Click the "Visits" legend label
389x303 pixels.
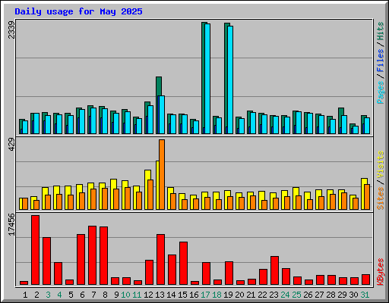(381, 164)
